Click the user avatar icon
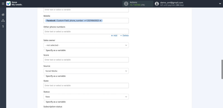 click(157, 4)
